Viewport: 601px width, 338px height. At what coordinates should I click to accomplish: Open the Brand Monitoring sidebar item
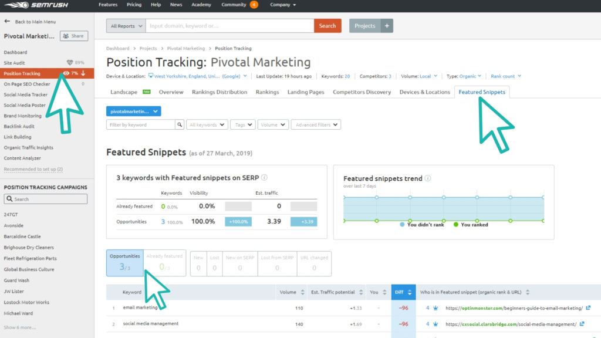point(23,116)
